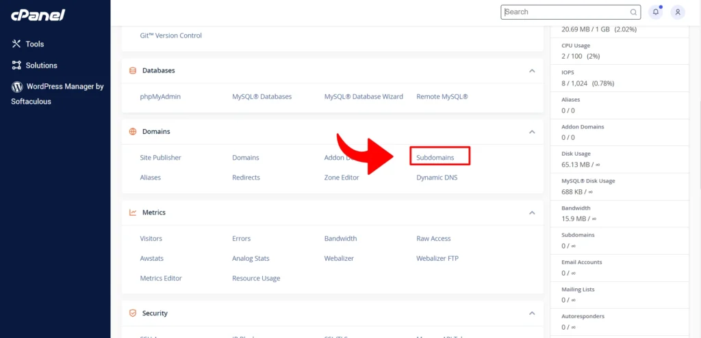
Task: Open Bandwidth in Metrics section
Action: click(341, 238)
